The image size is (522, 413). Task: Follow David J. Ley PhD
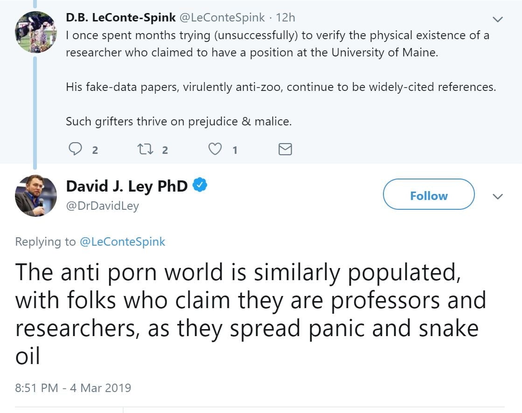point(428,196)
